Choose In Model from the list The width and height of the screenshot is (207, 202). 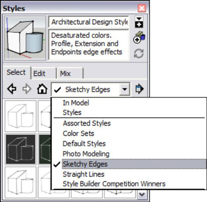[x=76, y=103]
